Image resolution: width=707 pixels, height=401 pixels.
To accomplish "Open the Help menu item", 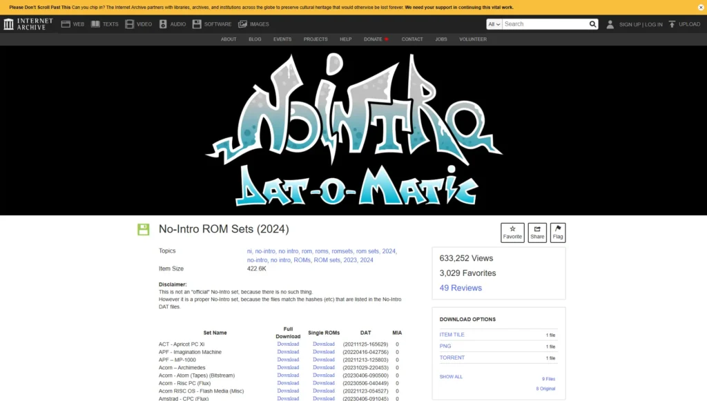I will click(346, 39).
